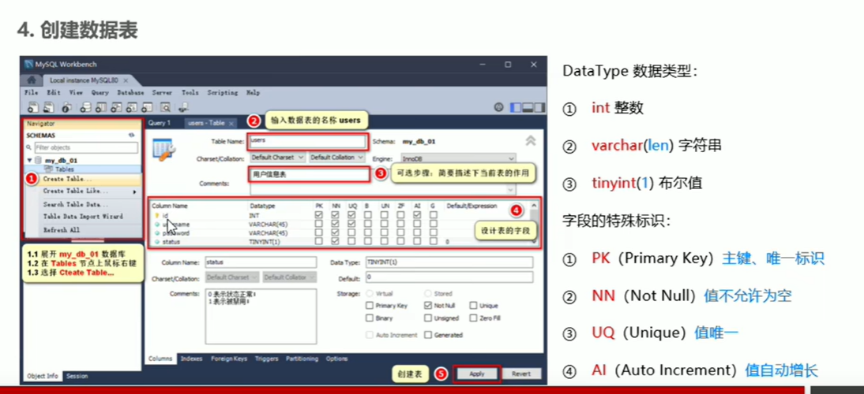Click the table editor wrench icon
The image size is (864, 394).
[164, 149]
